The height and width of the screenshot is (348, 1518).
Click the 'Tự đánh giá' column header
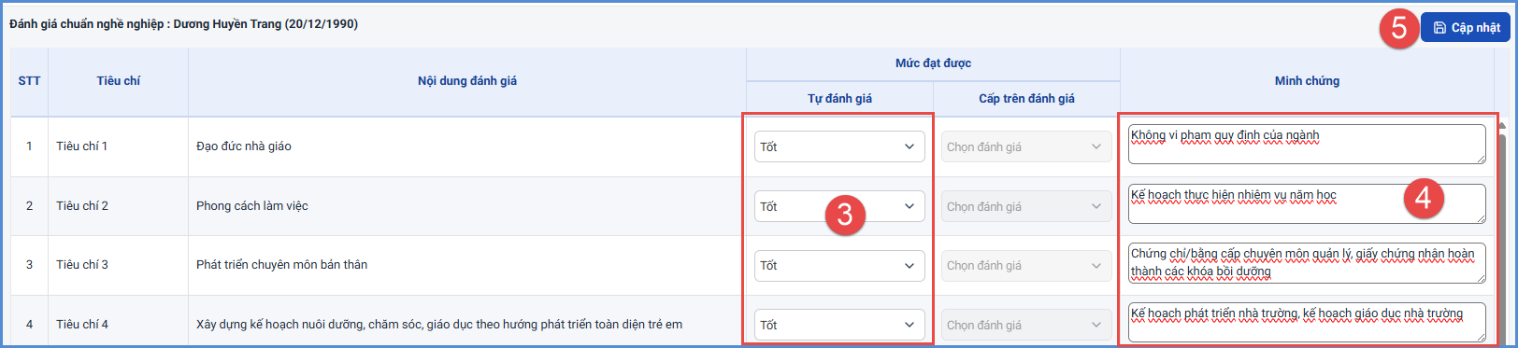pyautogui.click(x=839, y=98)
